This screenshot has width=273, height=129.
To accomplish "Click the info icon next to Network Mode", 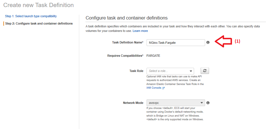I will 208,103.
